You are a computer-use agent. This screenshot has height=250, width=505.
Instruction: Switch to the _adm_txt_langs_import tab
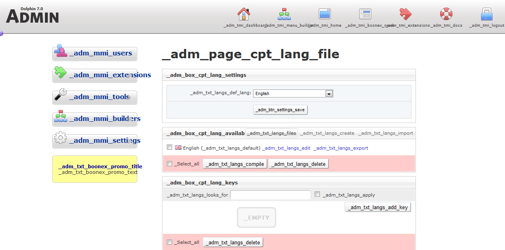pos(386,133)
